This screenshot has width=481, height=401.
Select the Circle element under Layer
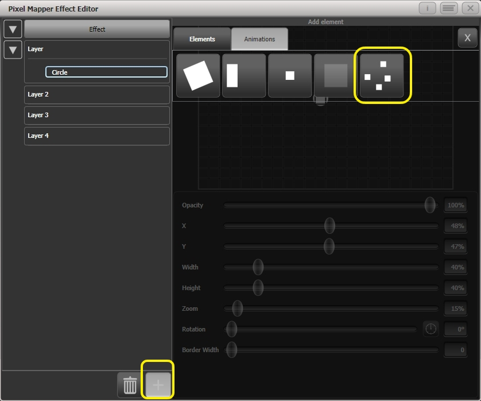pyautogui.click(x=106, y=72)
